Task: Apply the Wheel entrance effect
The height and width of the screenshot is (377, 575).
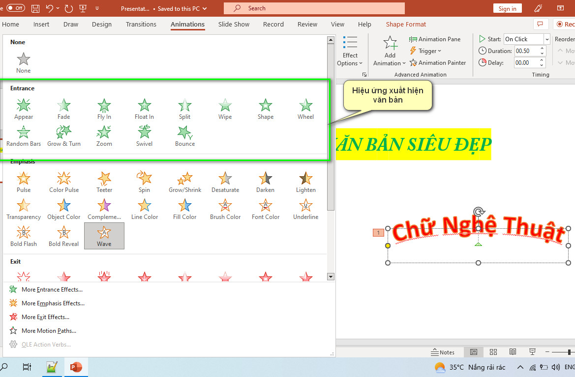Action: point(306,109)
